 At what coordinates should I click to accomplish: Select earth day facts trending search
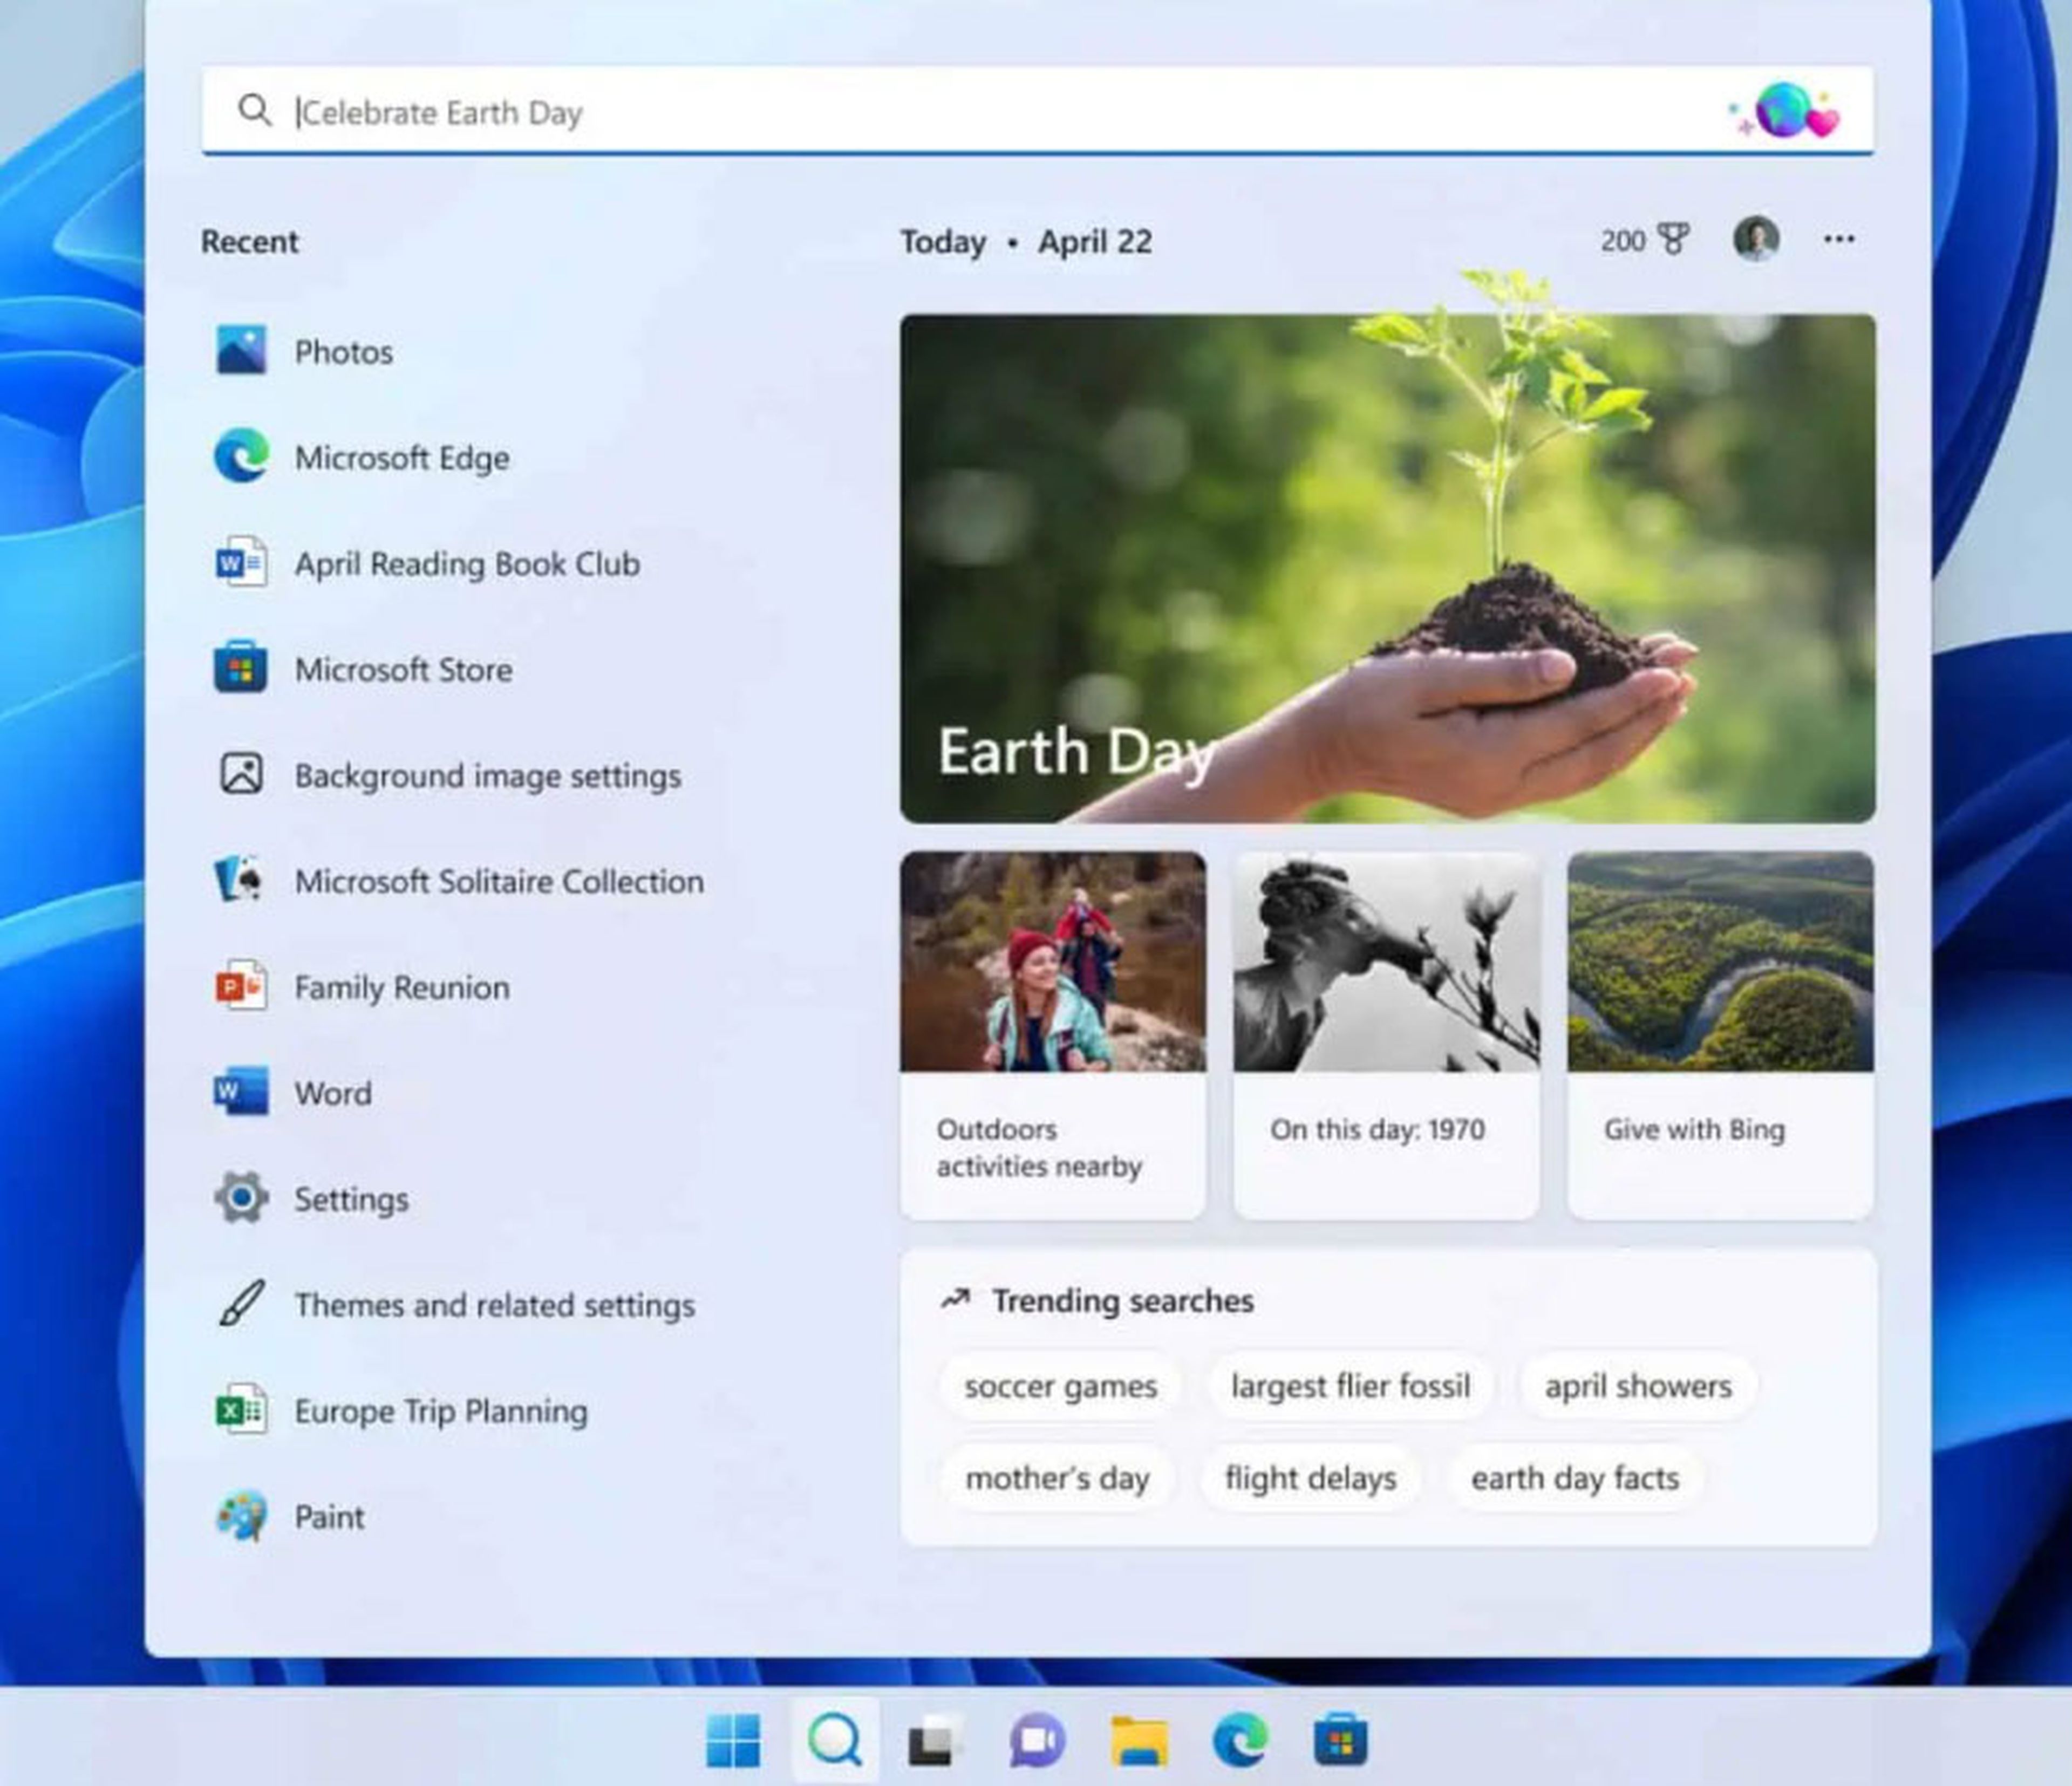(x=1575, y=1478)
